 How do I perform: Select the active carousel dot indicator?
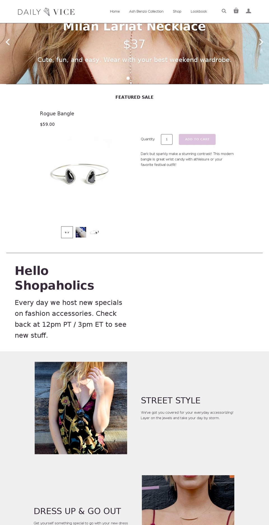pos(128,78)
